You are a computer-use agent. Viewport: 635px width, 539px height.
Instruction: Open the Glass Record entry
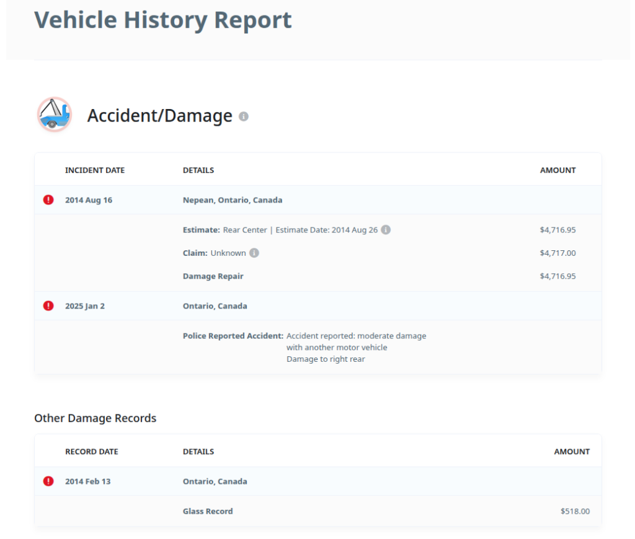pyautogui.click(x=208, y=511)
